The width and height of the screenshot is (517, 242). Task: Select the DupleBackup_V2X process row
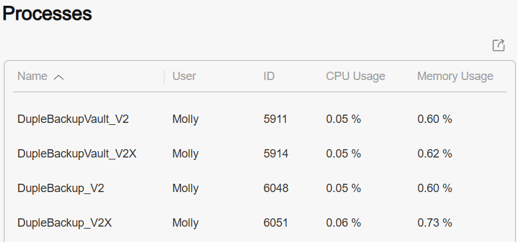coord(260,223)
